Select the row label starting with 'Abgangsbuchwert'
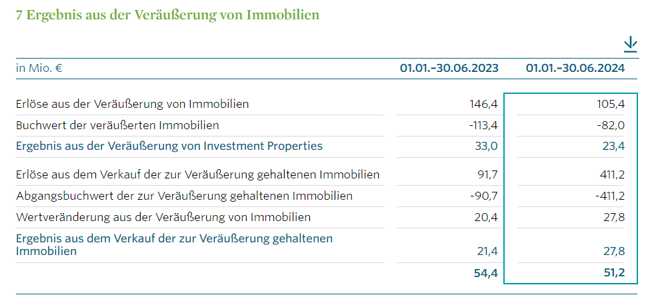Image resolution: width=654 pixels, height=297 pixels. point(184,196)
